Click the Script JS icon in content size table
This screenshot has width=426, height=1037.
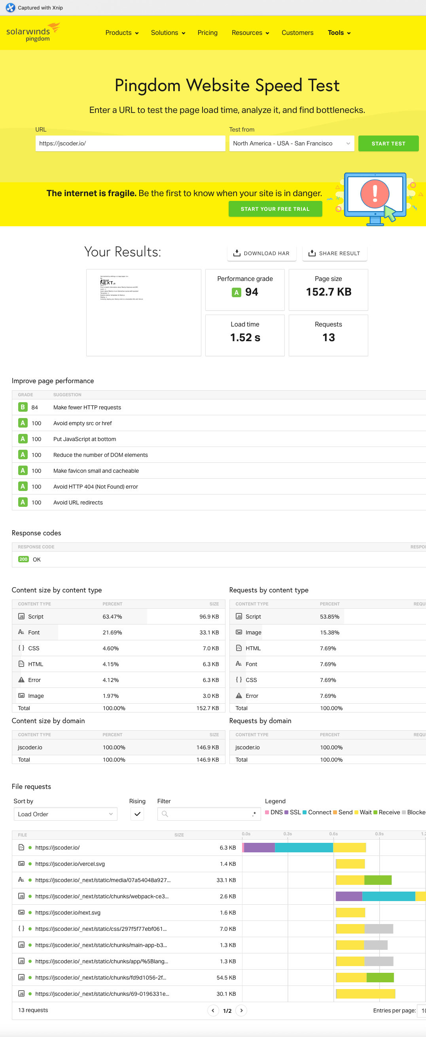point(21,616)
